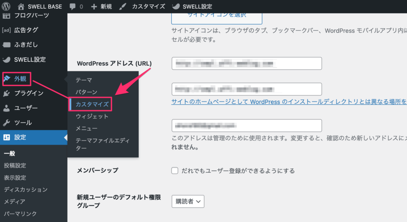The image size is (407, 222).
Task: Go to 表示設定 submenu
Action: (x=15, y=178)
